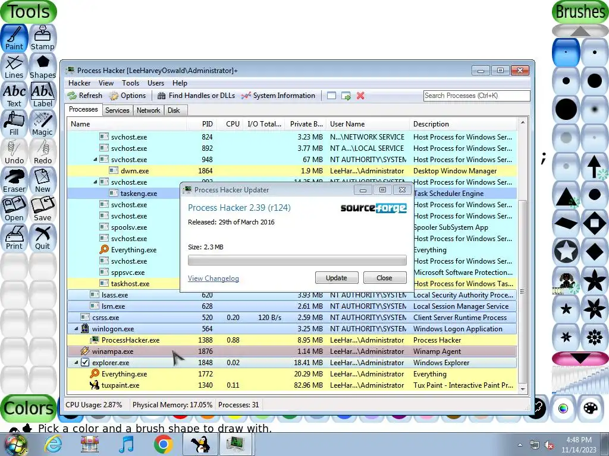Select the Paint tool in Tux Paint
Viewport: 609px width, 456px height.
coord(14,38)
